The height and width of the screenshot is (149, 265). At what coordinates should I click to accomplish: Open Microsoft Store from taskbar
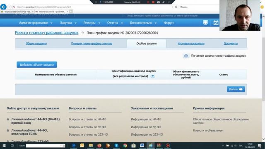click(133, 145)
